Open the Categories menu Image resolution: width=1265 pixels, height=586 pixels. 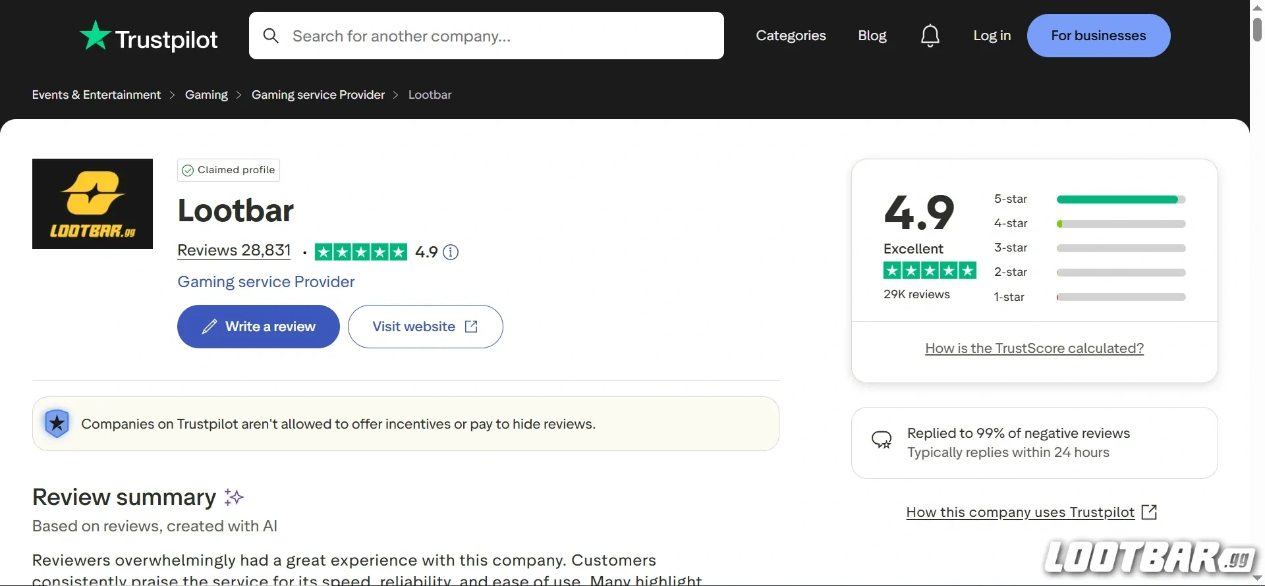(791, 36)
